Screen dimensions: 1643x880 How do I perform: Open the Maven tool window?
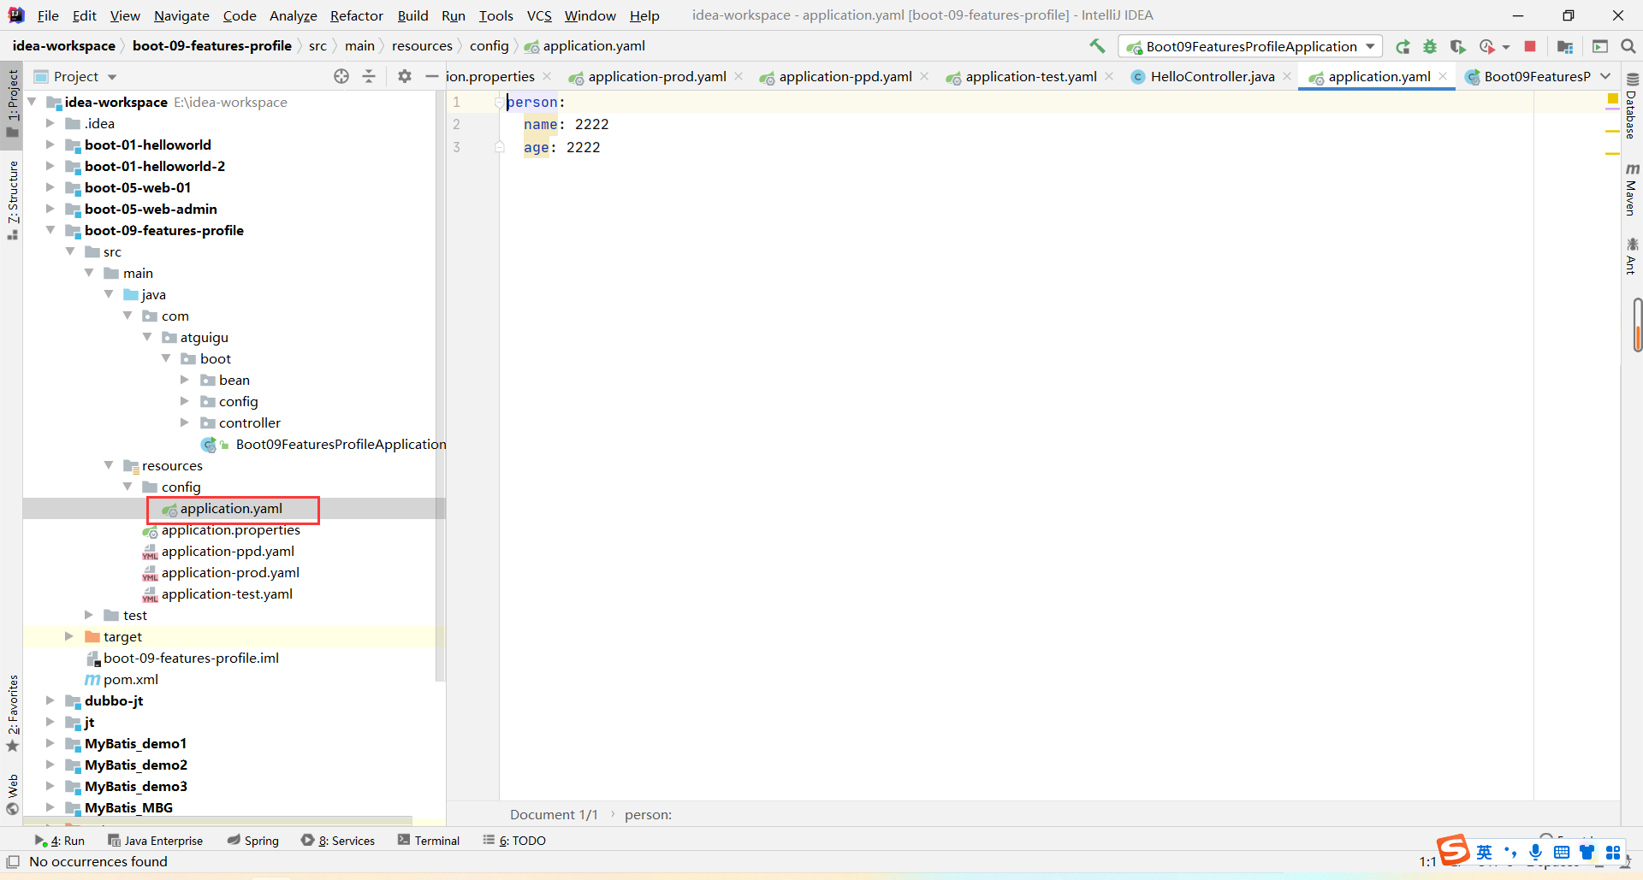[x=1632, y=189]
